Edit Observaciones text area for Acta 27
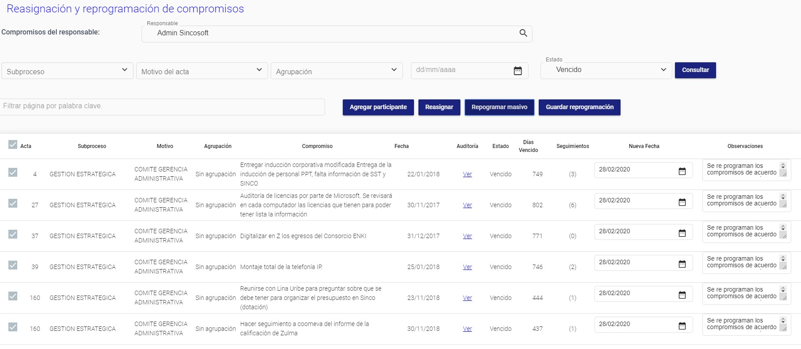801x349 pixels. (746, 201)
